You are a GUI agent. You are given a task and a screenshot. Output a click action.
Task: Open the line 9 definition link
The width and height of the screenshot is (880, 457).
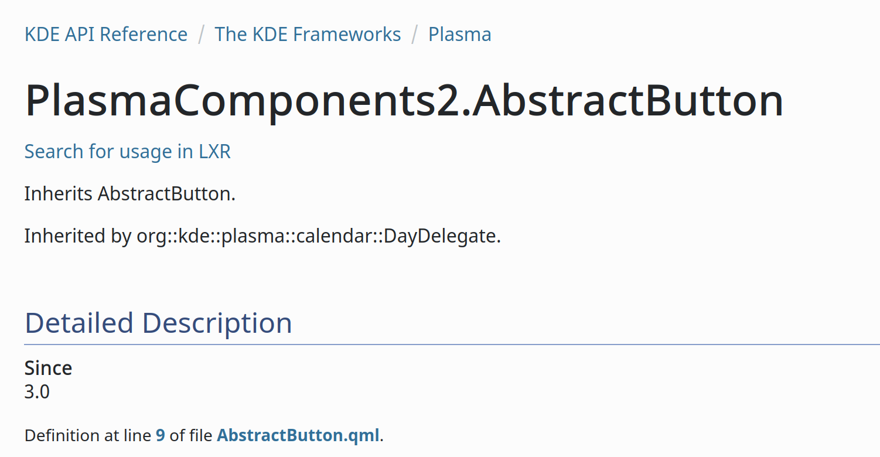(160, 435)
